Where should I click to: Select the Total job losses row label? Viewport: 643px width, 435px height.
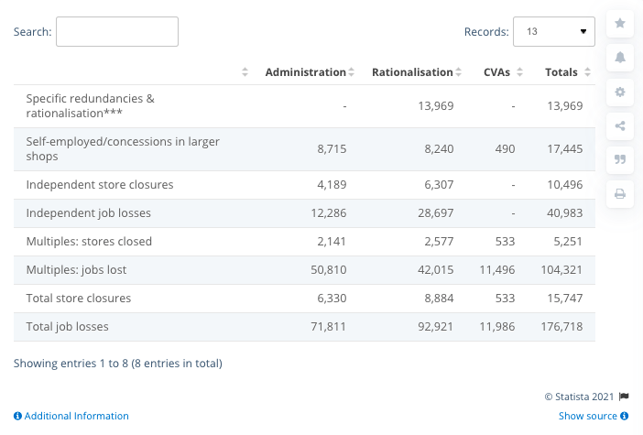coord(68,326)
